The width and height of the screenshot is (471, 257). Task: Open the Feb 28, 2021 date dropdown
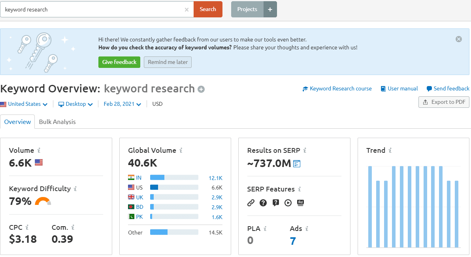point(122,104)
